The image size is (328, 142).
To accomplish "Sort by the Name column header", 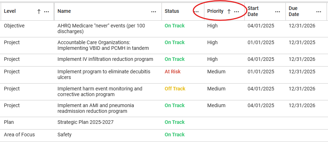I will pyautogui.click(x=64, y=11).
